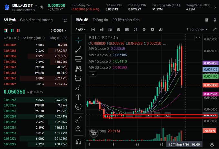Click the MA 5 close indicator legend
The image size is (219, 149).
[107, 49]
